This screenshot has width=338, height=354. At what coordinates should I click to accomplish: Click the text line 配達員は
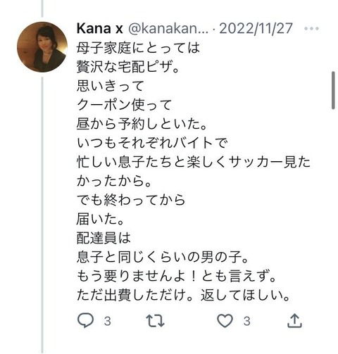(x=104, y=238)
